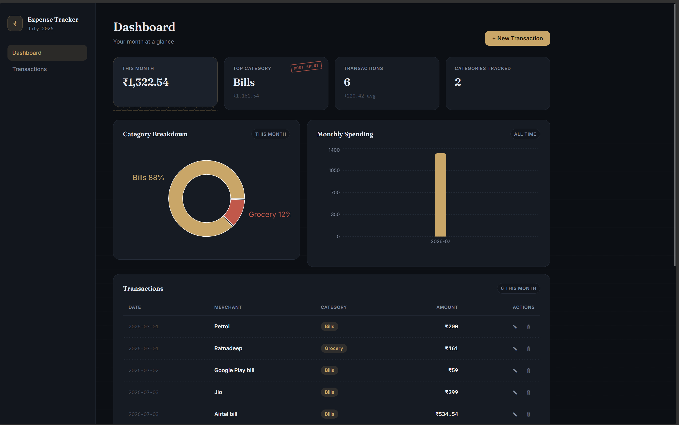679x425 pixels.
Task: Click the Jio merchant name
Action: 218,392
